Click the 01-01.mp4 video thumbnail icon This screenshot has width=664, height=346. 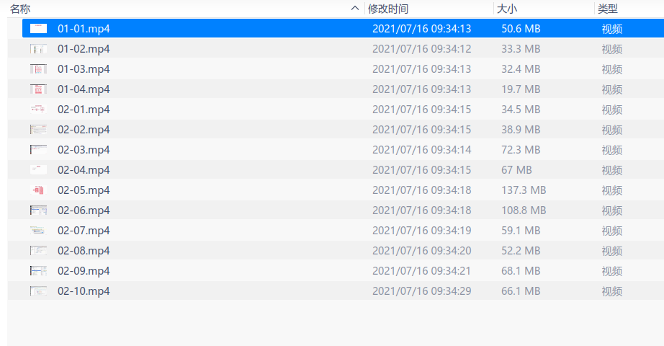tap(39, 28)
